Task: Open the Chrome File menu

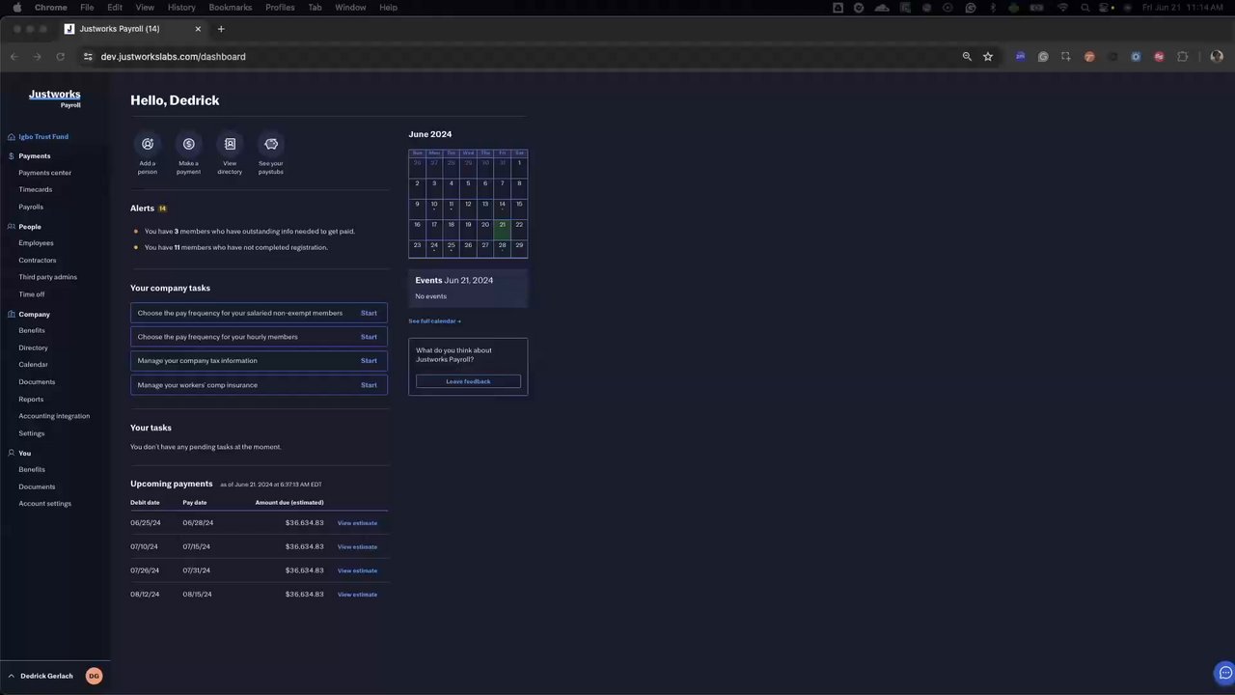Action: tap(87, 7)
